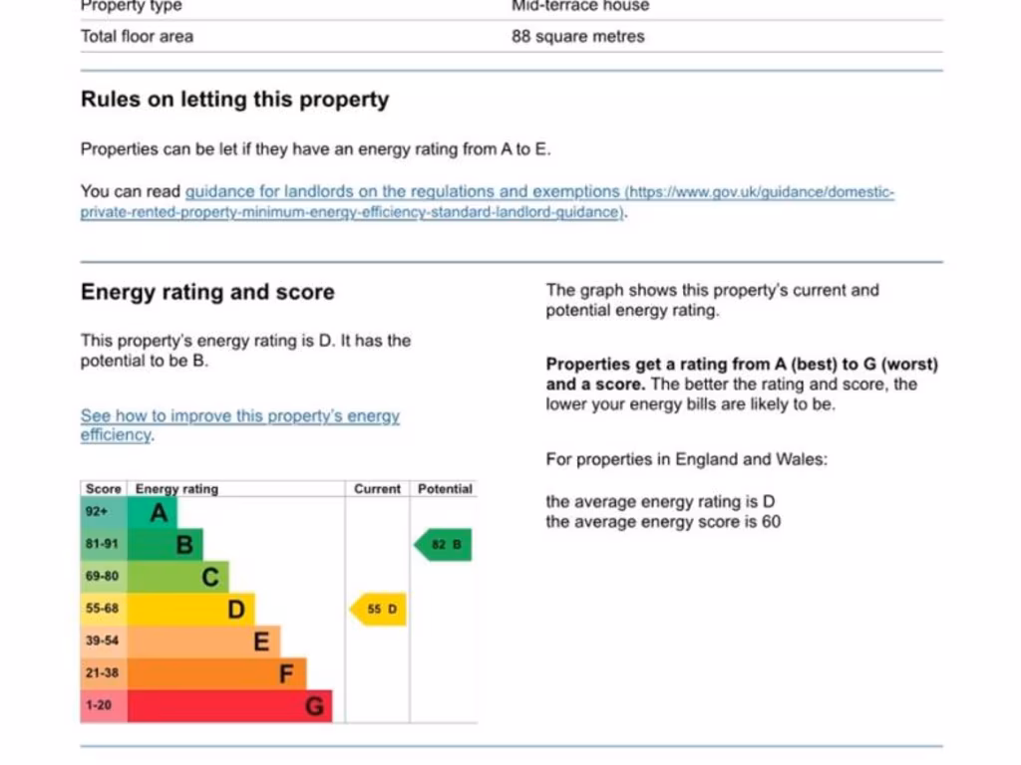Select the green B rating band
This screenshot has width=1021, height=765.
tap(167, 545)
